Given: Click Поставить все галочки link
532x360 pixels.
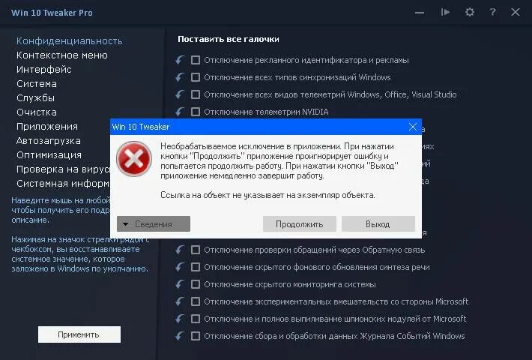Looking at the screenshot, I should point(229,40).
